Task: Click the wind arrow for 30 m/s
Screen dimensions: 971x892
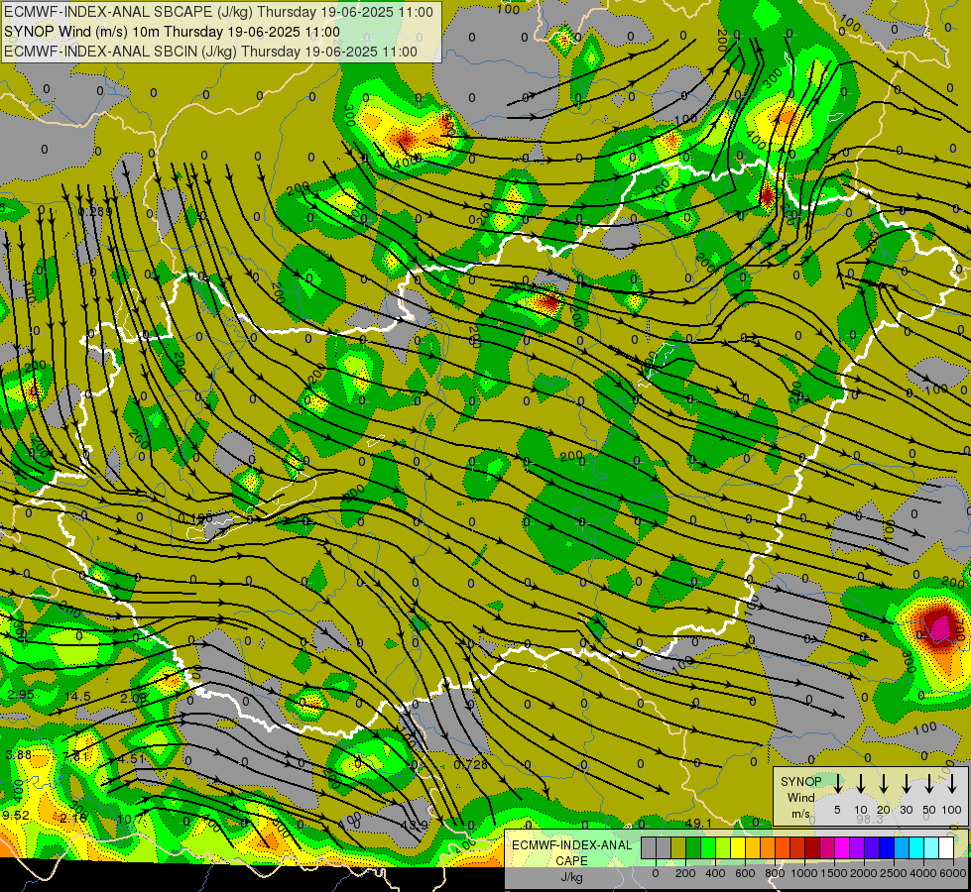Action: click(x=906, y=784)
